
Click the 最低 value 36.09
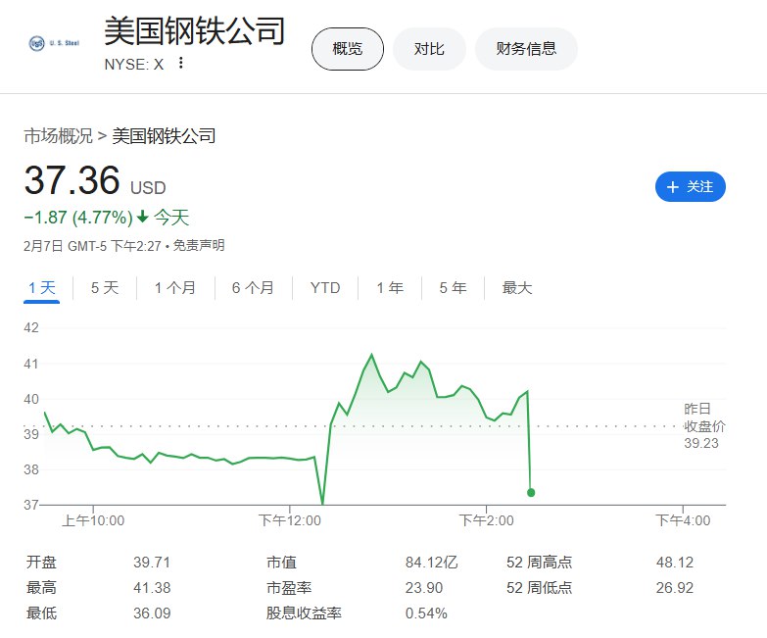coord(152,613)
